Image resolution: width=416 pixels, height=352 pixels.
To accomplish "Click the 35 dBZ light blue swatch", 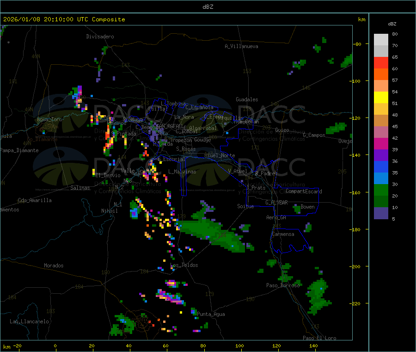I will click(381, 179).
